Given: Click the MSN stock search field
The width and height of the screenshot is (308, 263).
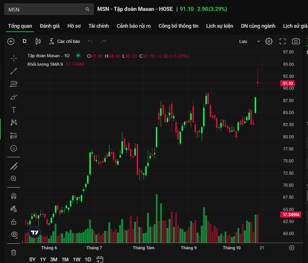Looking at the screenshot, I should (46, 9).
